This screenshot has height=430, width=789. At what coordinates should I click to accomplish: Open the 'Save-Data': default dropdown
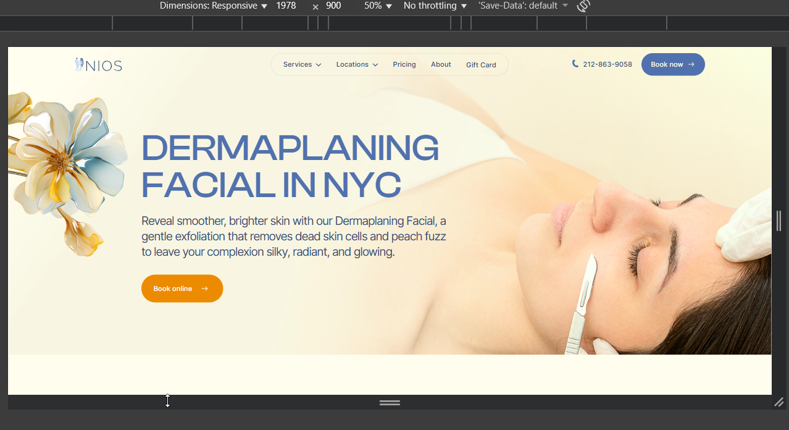click(x=523, y=6)
